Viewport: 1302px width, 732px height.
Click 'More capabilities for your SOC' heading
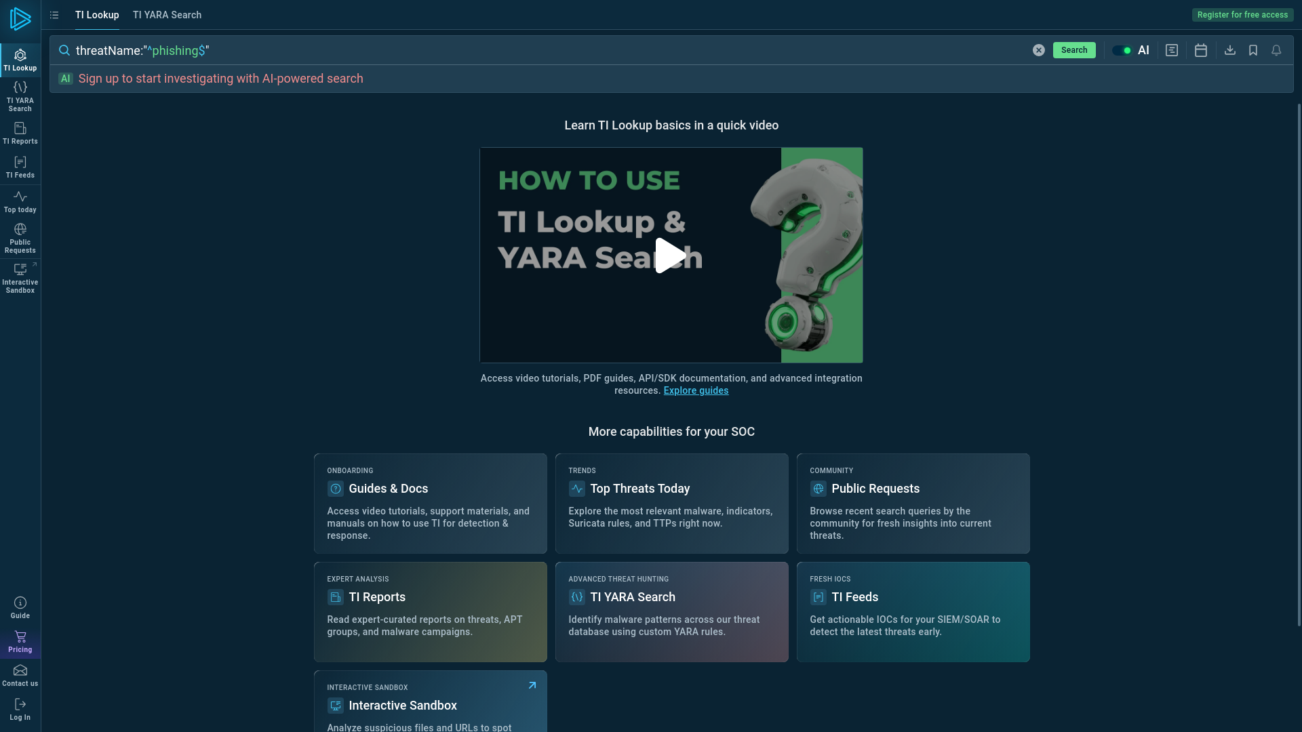click(671, 432)
